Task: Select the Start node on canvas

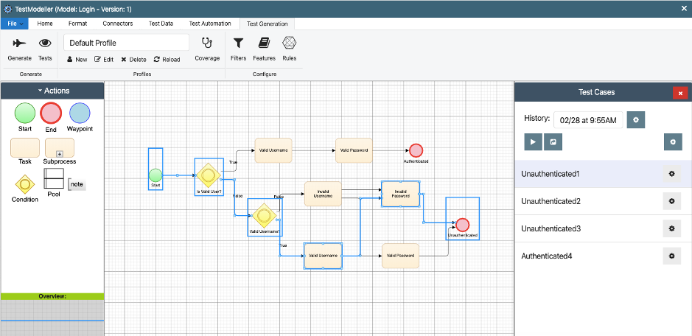Action: coord(155,175)
